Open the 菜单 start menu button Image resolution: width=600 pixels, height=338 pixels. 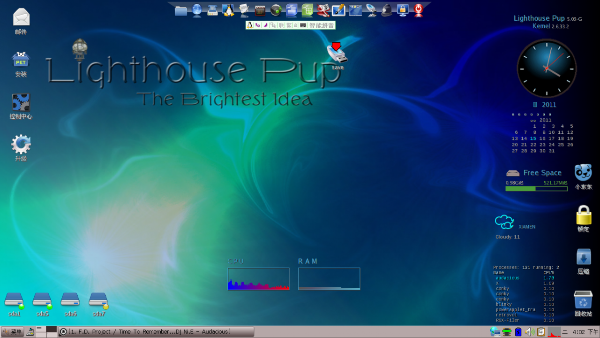coord(12,332)
